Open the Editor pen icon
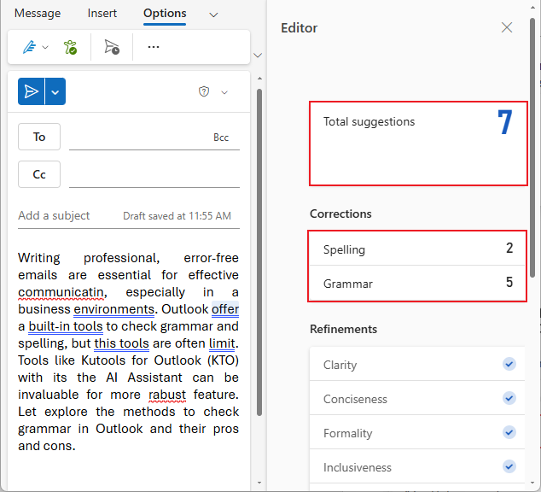This screenshot has height=492, width=541. 28,47
